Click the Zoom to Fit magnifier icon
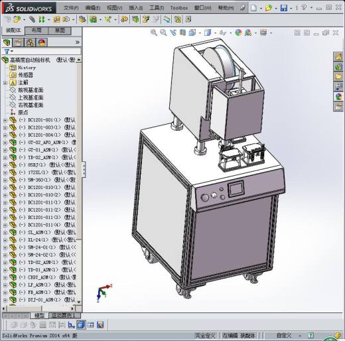The height and width of the screenshot is (341, 345). [x=154, y=33]
